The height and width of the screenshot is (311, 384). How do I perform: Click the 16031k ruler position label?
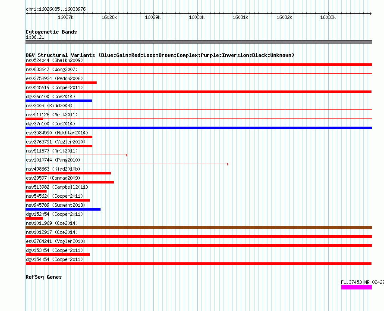coord(240,17)
